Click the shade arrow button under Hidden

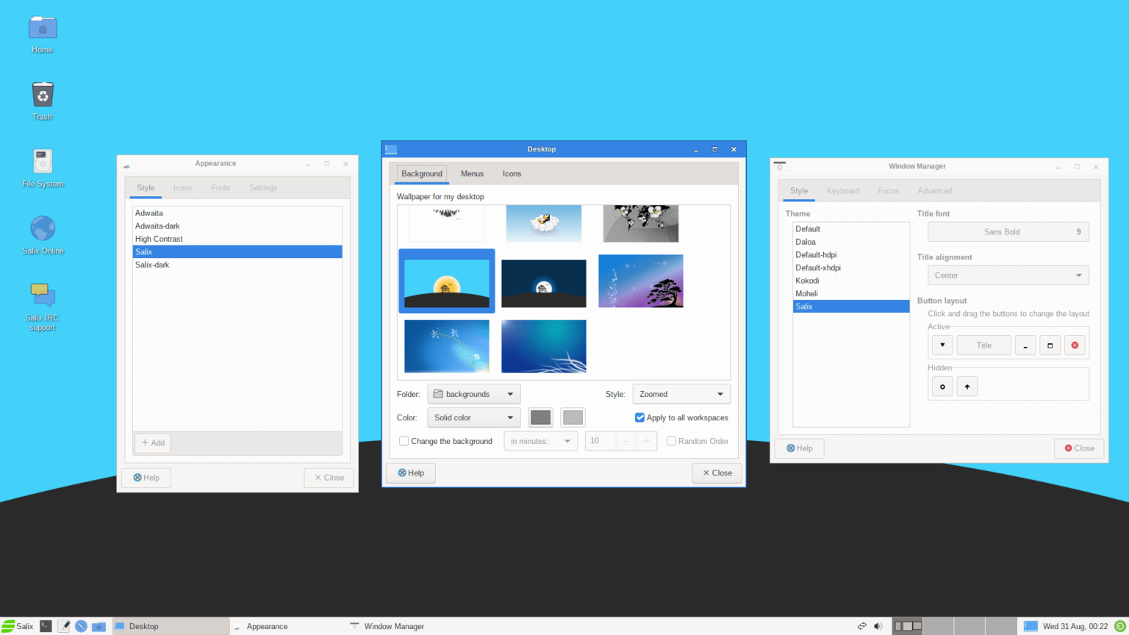(x=967, y=386)
